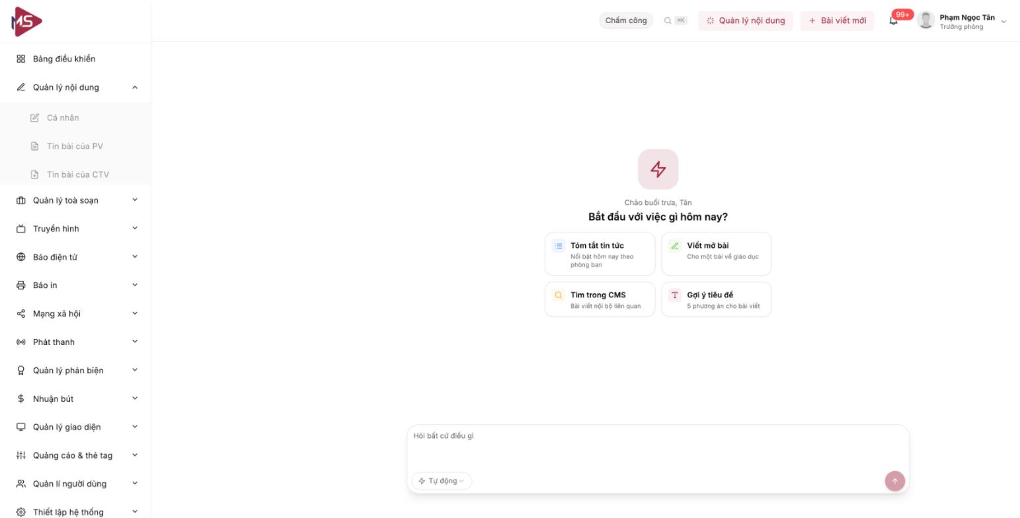Click the Chấm công button

626,20
